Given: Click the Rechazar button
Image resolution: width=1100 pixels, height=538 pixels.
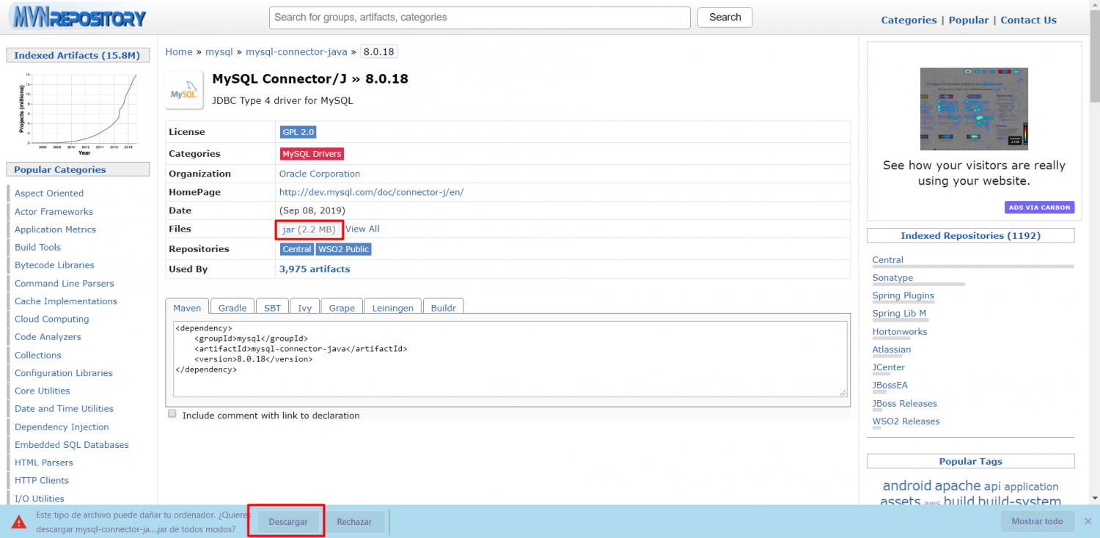Looking at the screenshot, I should click(x=354, y=522).
